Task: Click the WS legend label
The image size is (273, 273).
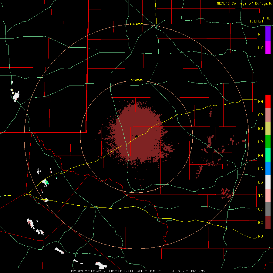Action: point(260,169)
